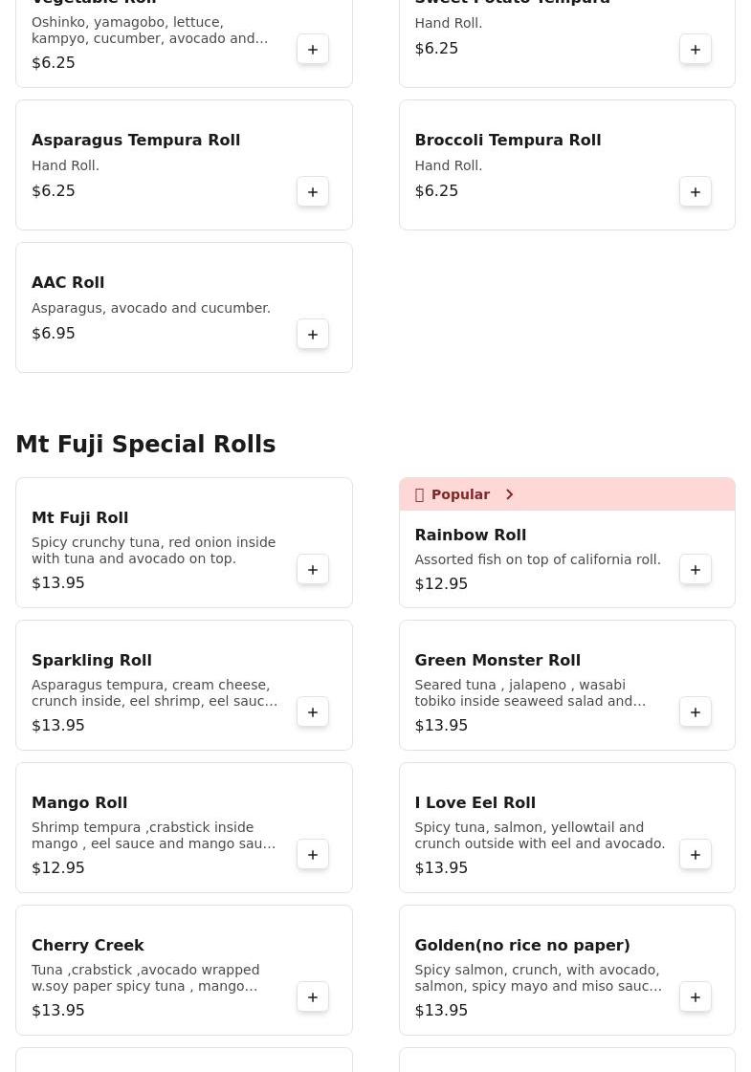Open Mt Fuji Roll item details
751x1072 pixels.
(80, 518)
